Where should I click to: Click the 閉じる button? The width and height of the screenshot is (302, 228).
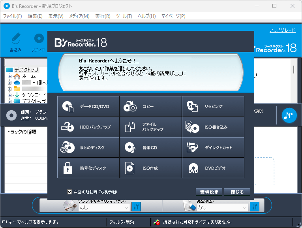tap(237, 192)
